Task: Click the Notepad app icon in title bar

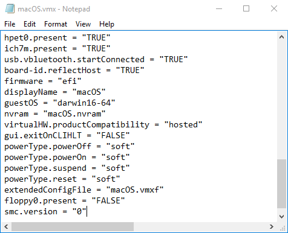Action: (10, 9)
